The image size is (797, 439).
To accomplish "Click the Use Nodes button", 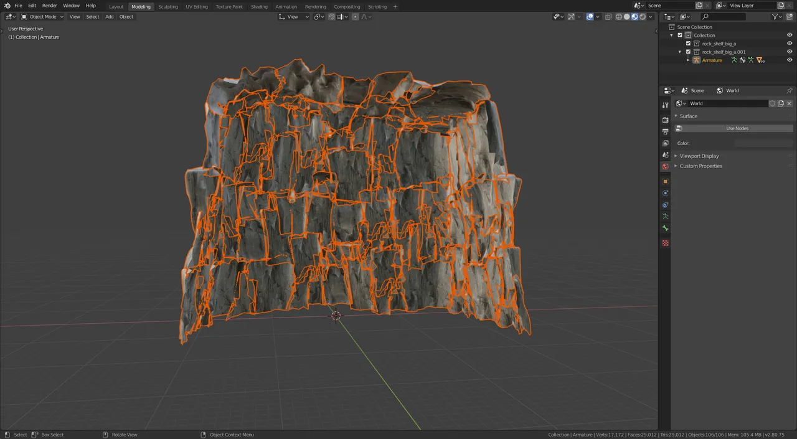I will (x=734, y=128).
